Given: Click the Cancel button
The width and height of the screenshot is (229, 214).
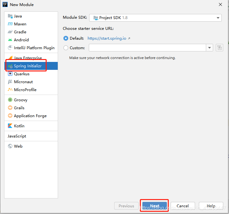Looking at the screenshot, I should [x=183, y=206].
